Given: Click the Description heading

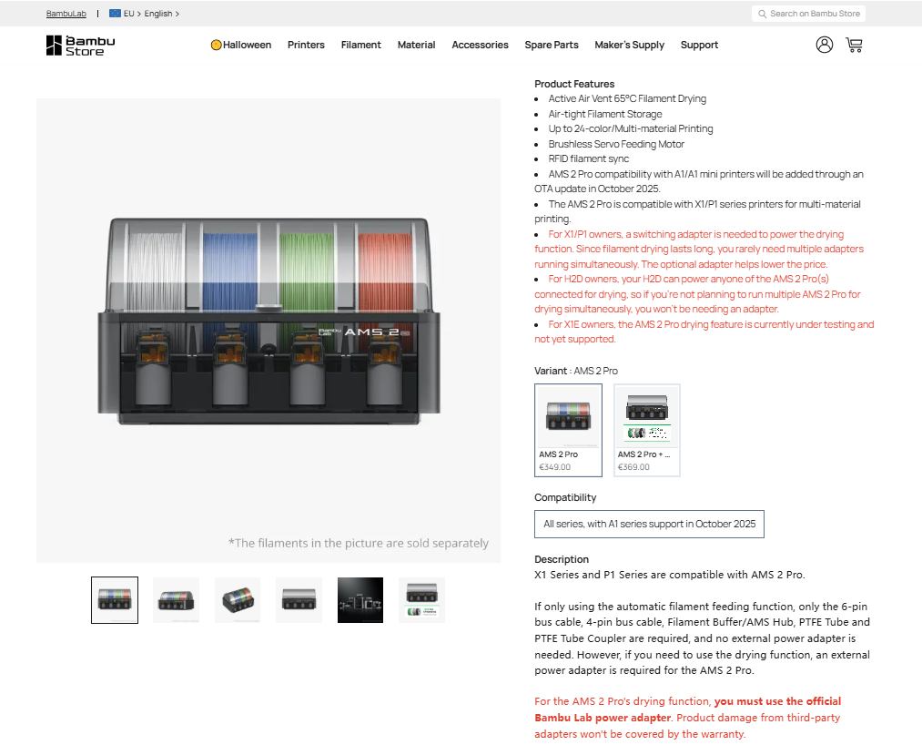Looking at the screenshot, I should (562, 559).
